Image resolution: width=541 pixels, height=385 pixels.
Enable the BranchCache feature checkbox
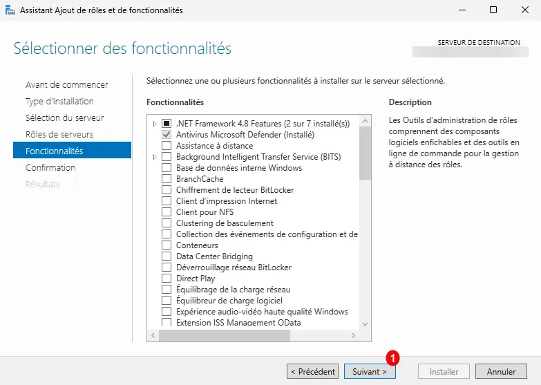[166, 179]
